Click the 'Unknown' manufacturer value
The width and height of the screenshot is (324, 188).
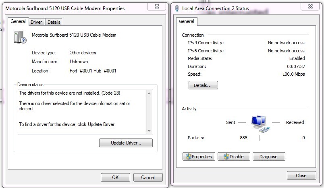click(79, 62)
